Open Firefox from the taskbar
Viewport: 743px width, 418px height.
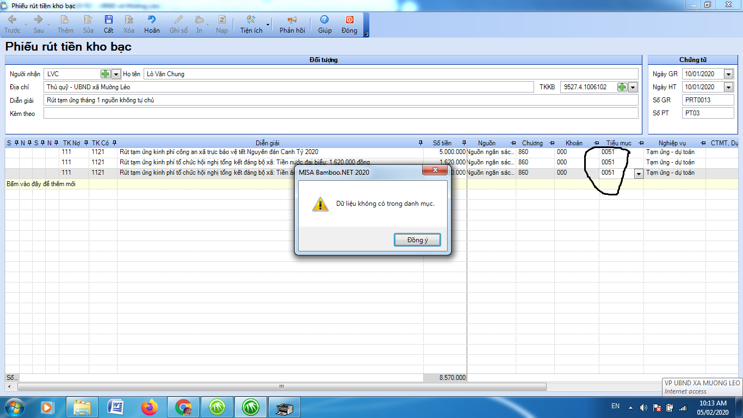click(148, 407)
